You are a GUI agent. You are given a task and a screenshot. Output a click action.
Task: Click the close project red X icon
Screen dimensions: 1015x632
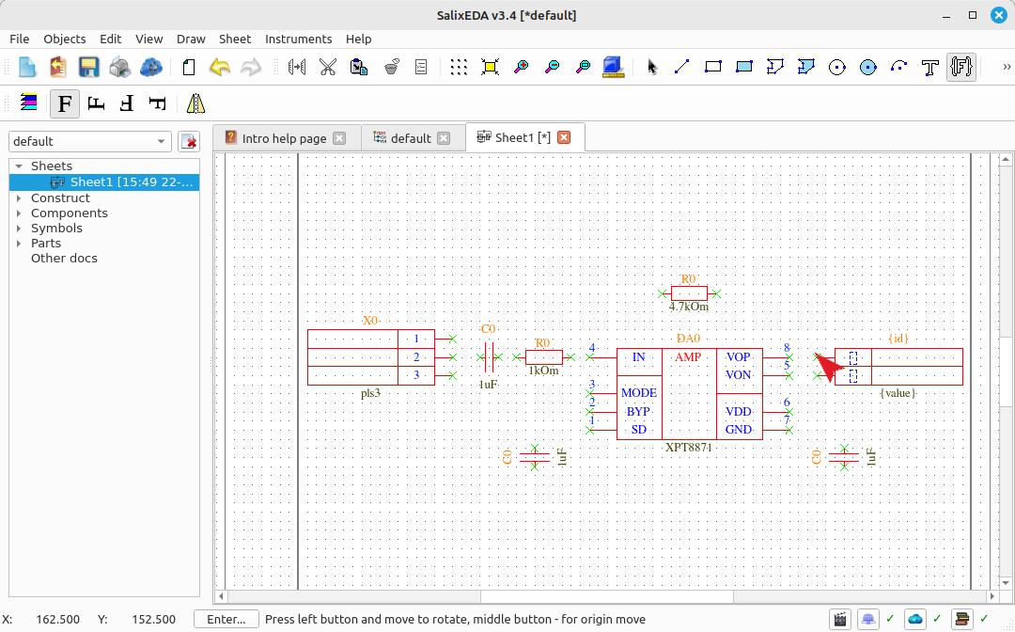pyautogui.click(x=189, y=141)
